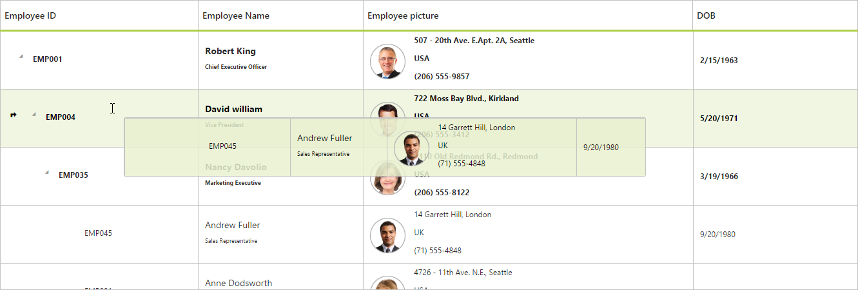Click Andrew Fuller's photo in the floating drag preview

[411, 149]
